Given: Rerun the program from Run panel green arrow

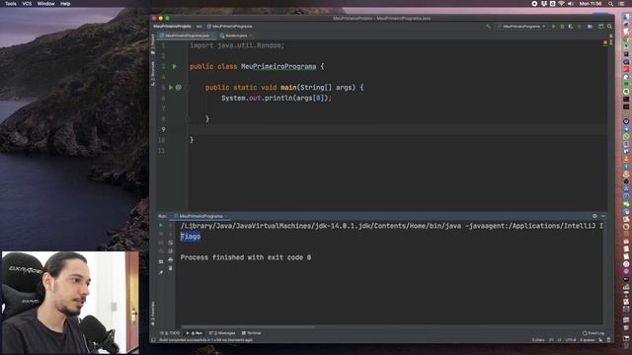Looking at the screenshot, I should click(161, 226).
